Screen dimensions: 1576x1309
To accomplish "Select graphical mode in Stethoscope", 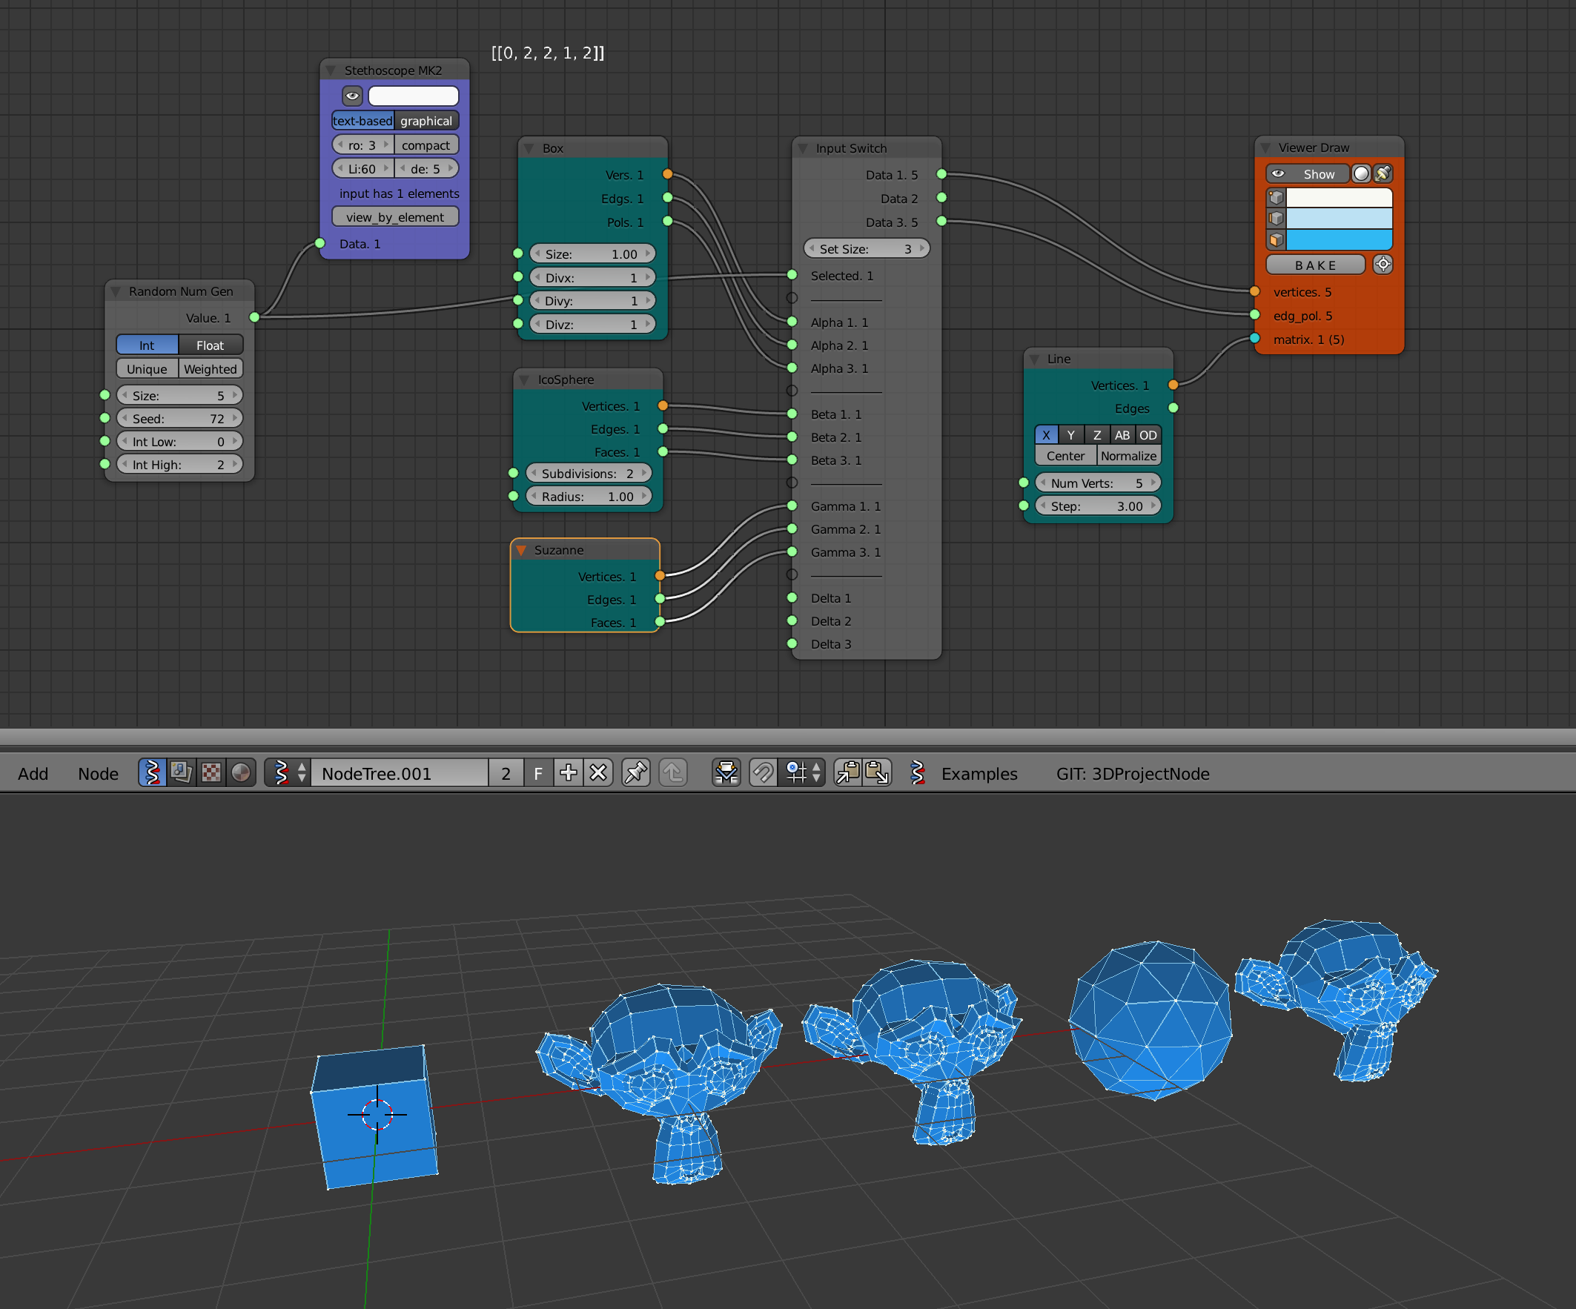I will (426, 121).
